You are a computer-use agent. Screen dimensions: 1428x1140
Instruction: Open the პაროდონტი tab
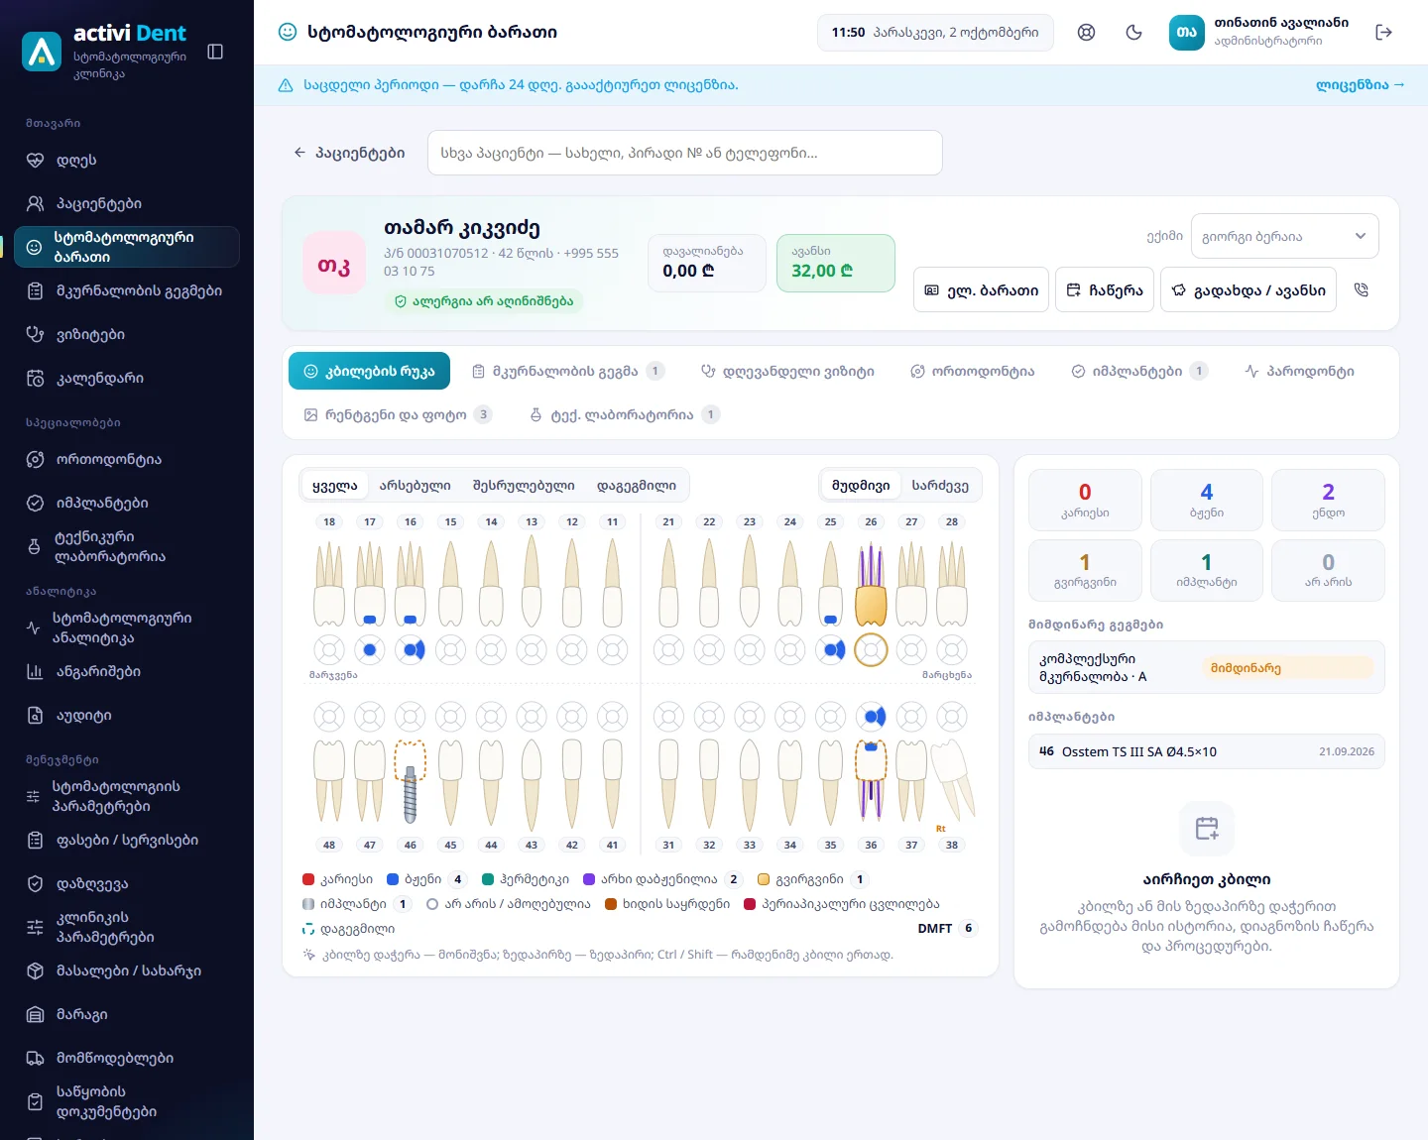[1299, 371]
